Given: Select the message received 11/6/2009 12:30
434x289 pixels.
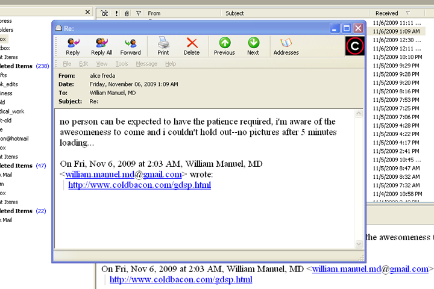Looking at the screenshot, I should [x=397, y=40].
